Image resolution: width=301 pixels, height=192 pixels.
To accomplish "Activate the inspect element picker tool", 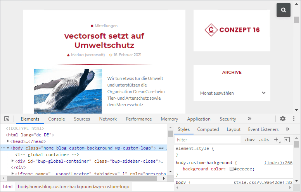I will (7, 119).
